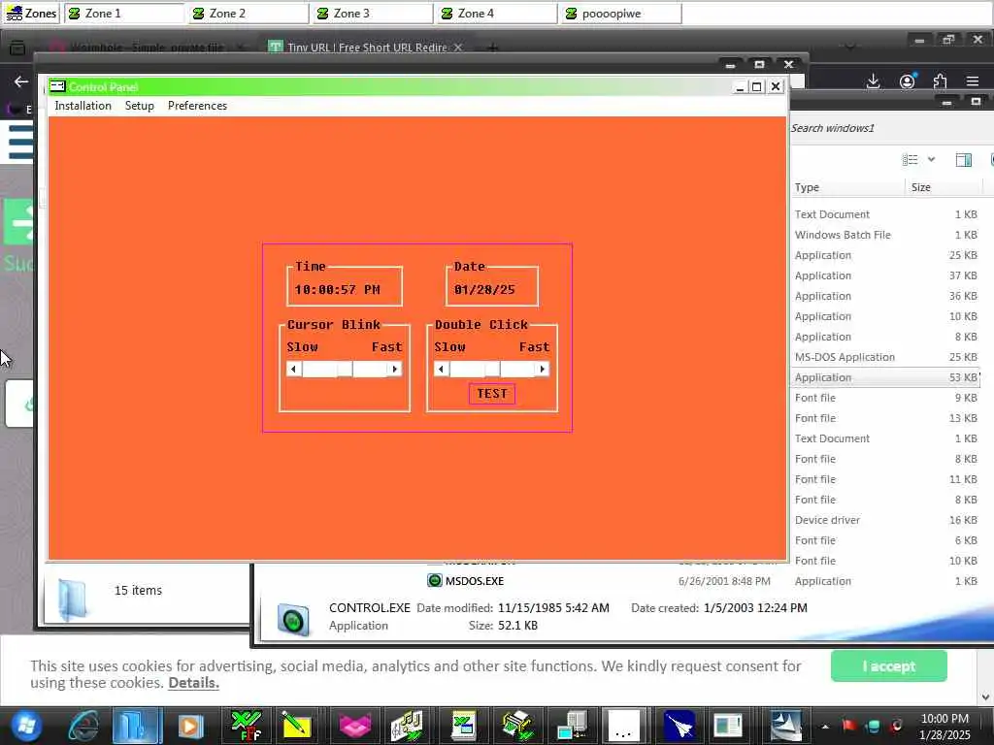Open the browser downloads icon
This screenshot has width=994, height=745.
[x=874, y=81]
